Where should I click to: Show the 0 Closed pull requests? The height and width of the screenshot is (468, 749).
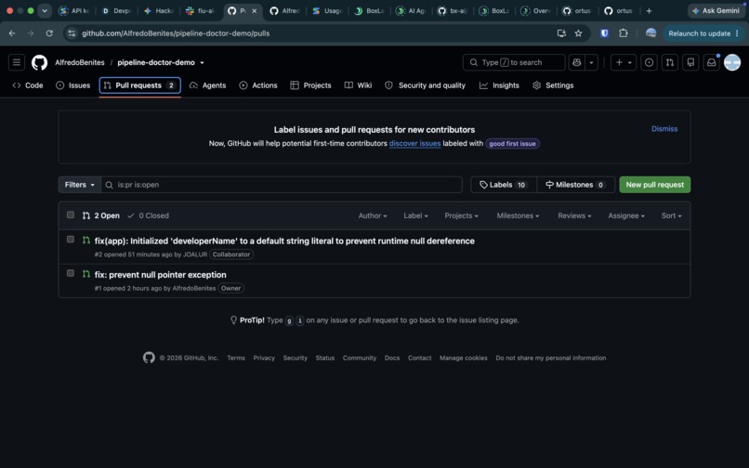148,215
